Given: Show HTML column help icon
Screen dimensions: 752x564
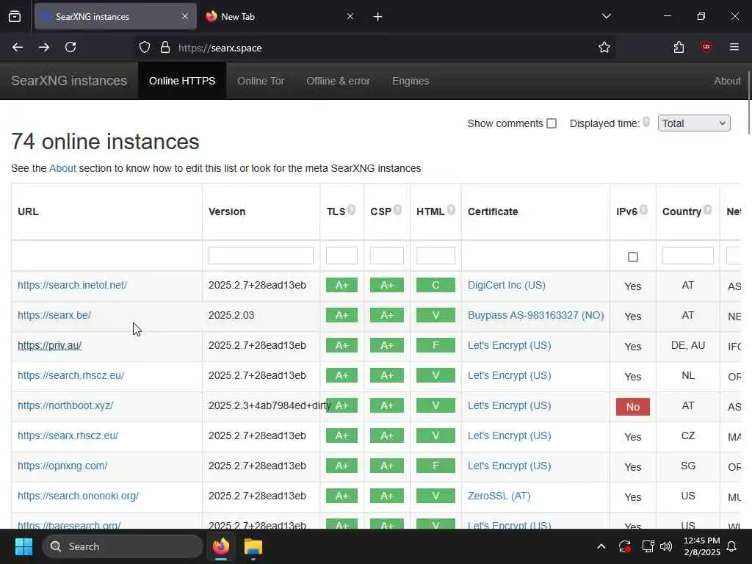Looking at the screenshot, I should 452,209.
